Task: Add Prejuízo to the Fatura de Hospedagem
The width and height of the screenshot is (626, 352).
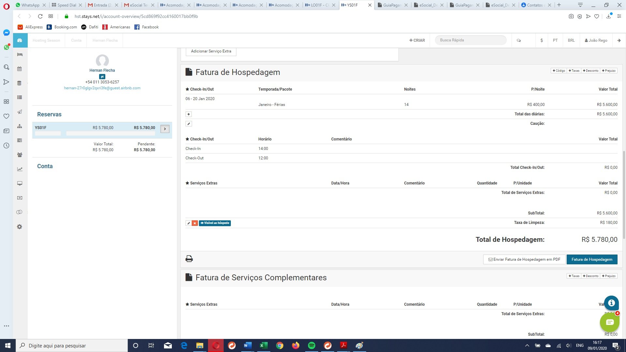Action: coord(608,70)
